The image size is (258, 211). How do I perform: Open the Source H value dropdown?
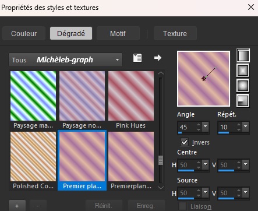pos(205,192)
